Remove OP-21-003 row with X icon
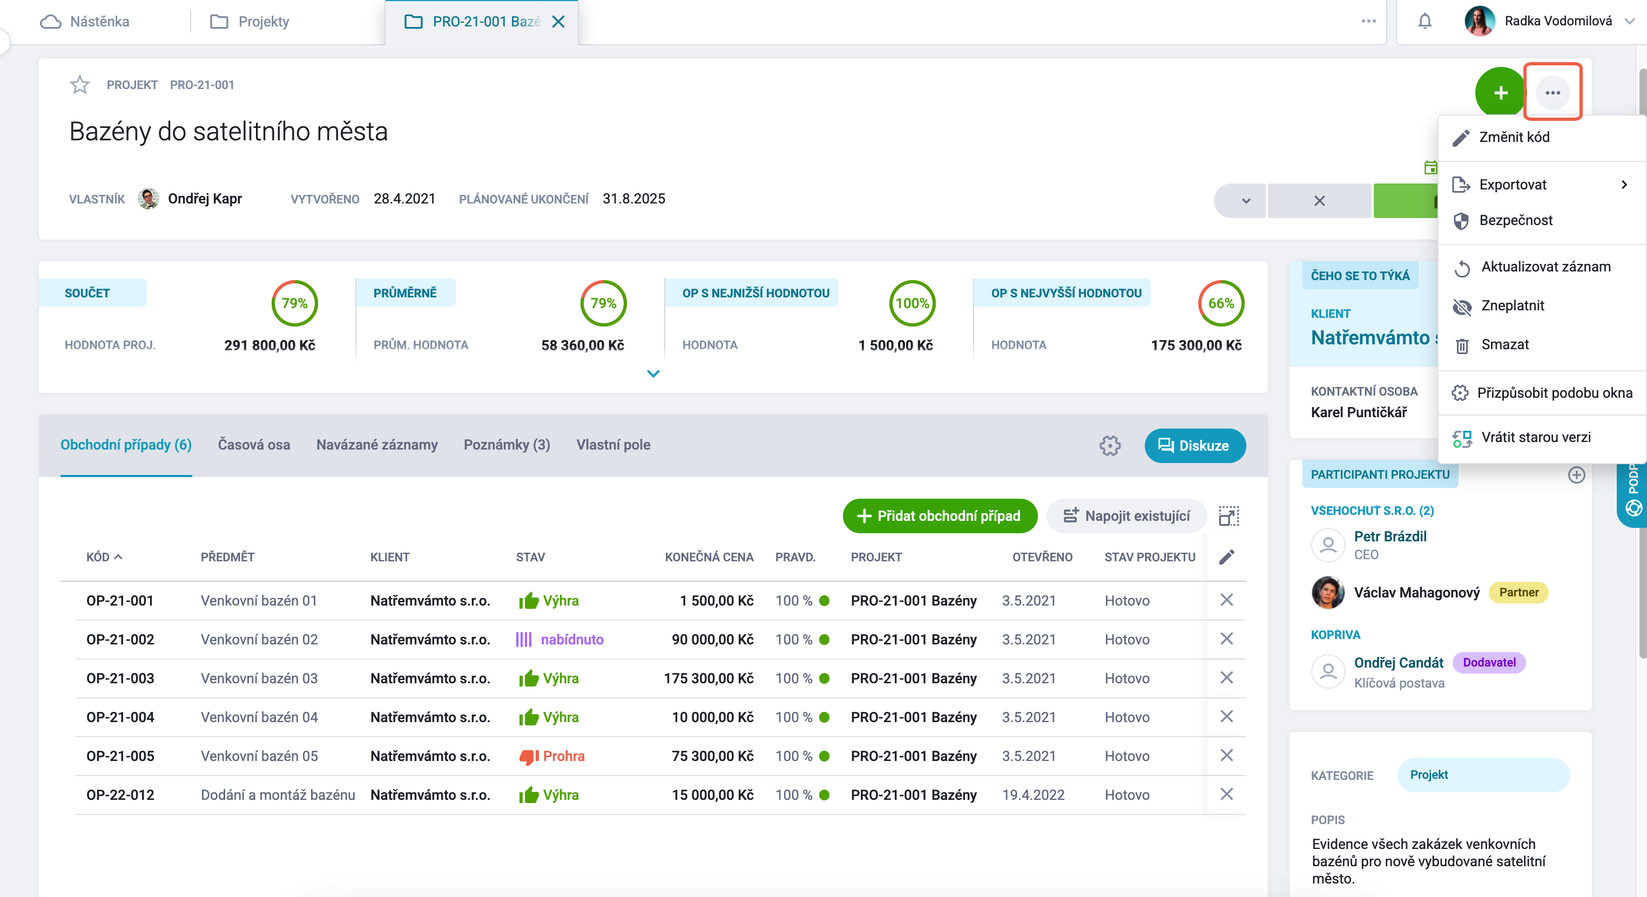 coord(1226,678)
